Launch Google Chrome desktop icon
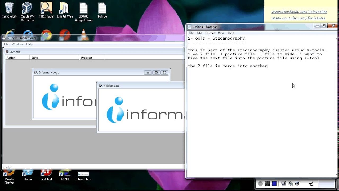The height and width of the screenshot is (191, 339). [x=46, y=34]
